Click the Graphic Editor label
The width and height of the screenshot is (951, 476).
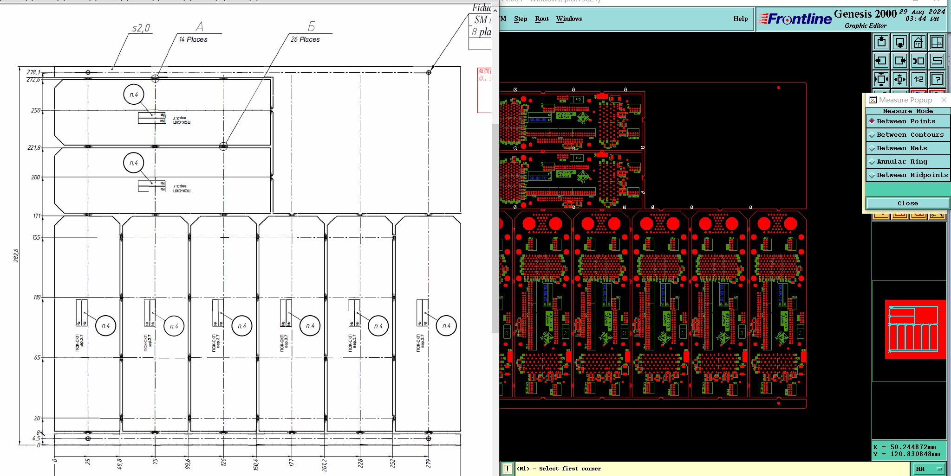[866, 26]
